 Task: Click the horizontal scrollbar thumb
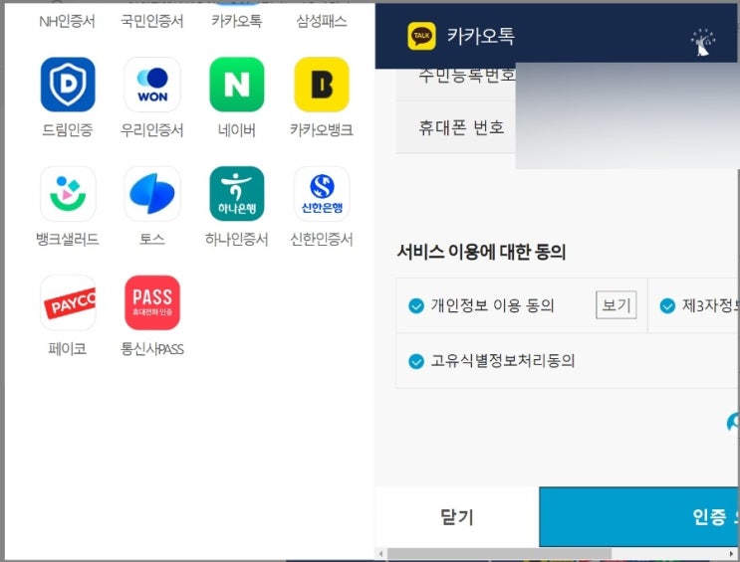tap(499, 553)
